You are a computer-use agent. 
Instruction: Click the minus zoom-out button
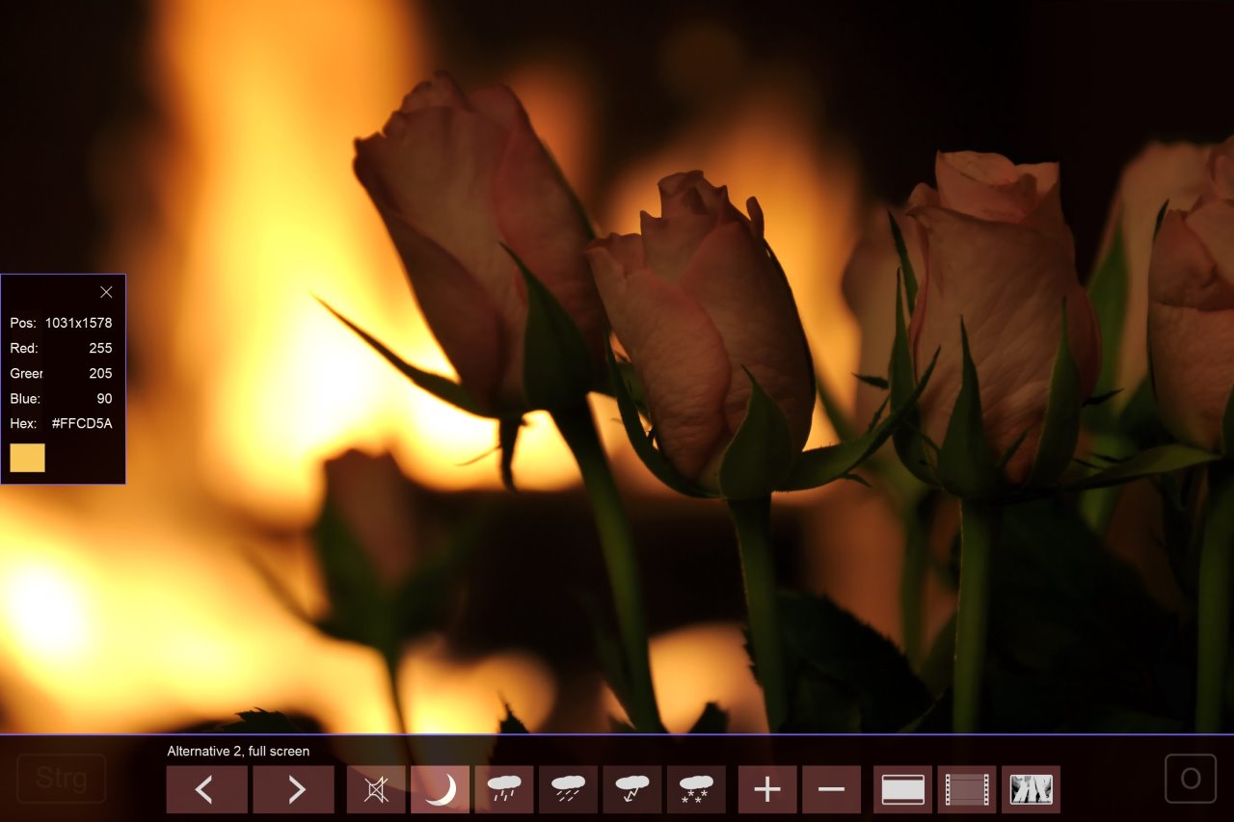click(x=831, y=789)
